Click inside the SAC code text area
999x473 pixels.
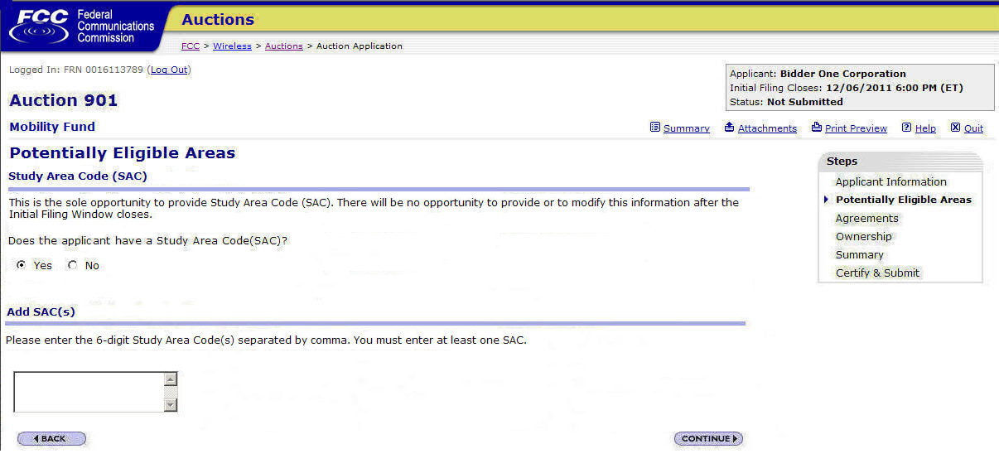coord(89,392)
